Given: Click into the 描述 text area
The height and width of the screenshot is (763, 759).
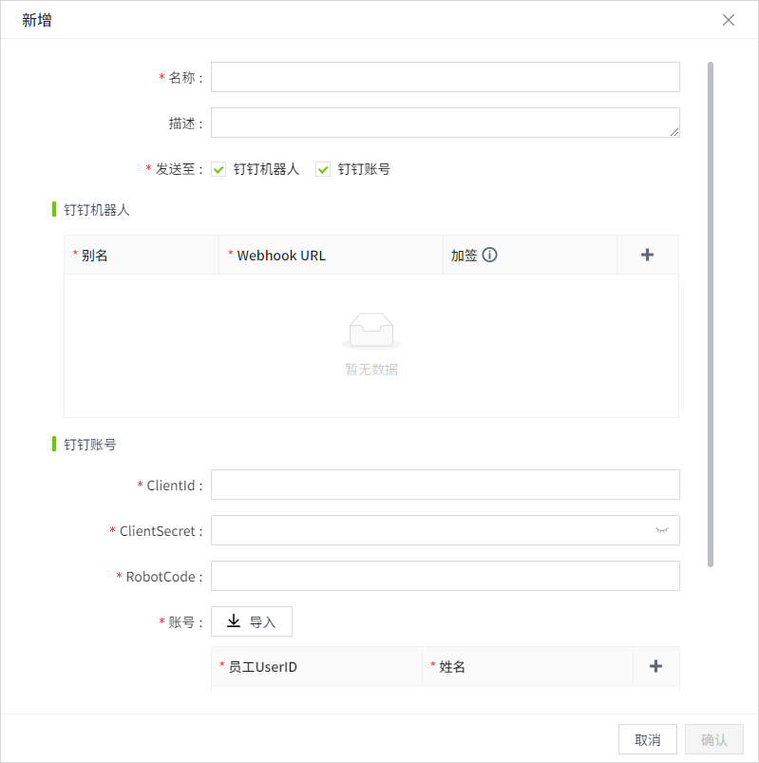Looking at the screenshot, I should (445, 123).
